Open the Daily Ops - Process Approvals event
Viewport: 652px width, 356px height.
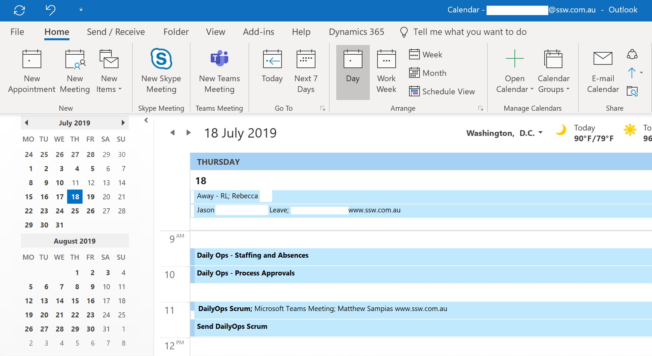[x=246, y=273]
